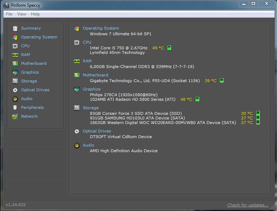Open the View menu
The height and width of the screenshot is (211, 277).
(x=22, y=14)
